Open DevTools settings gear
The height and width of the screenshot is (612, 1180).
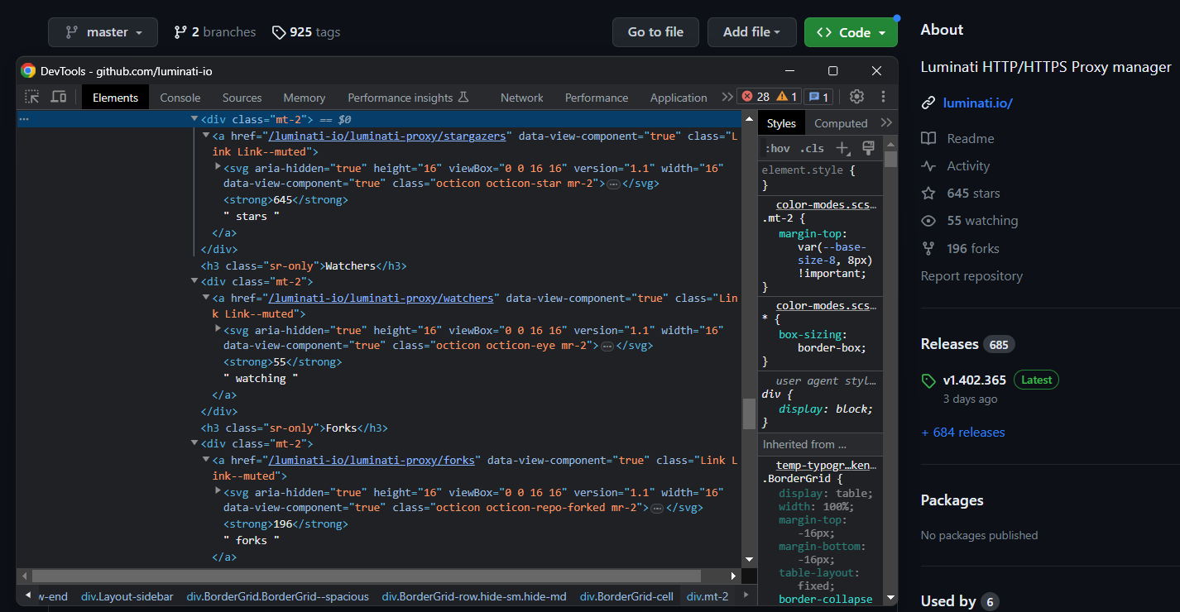tap(856, 97)
